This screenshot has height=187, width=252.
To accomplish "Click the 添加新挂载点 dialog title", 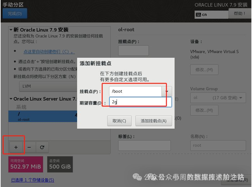I will pyautogui.click(x=96, y=64).
